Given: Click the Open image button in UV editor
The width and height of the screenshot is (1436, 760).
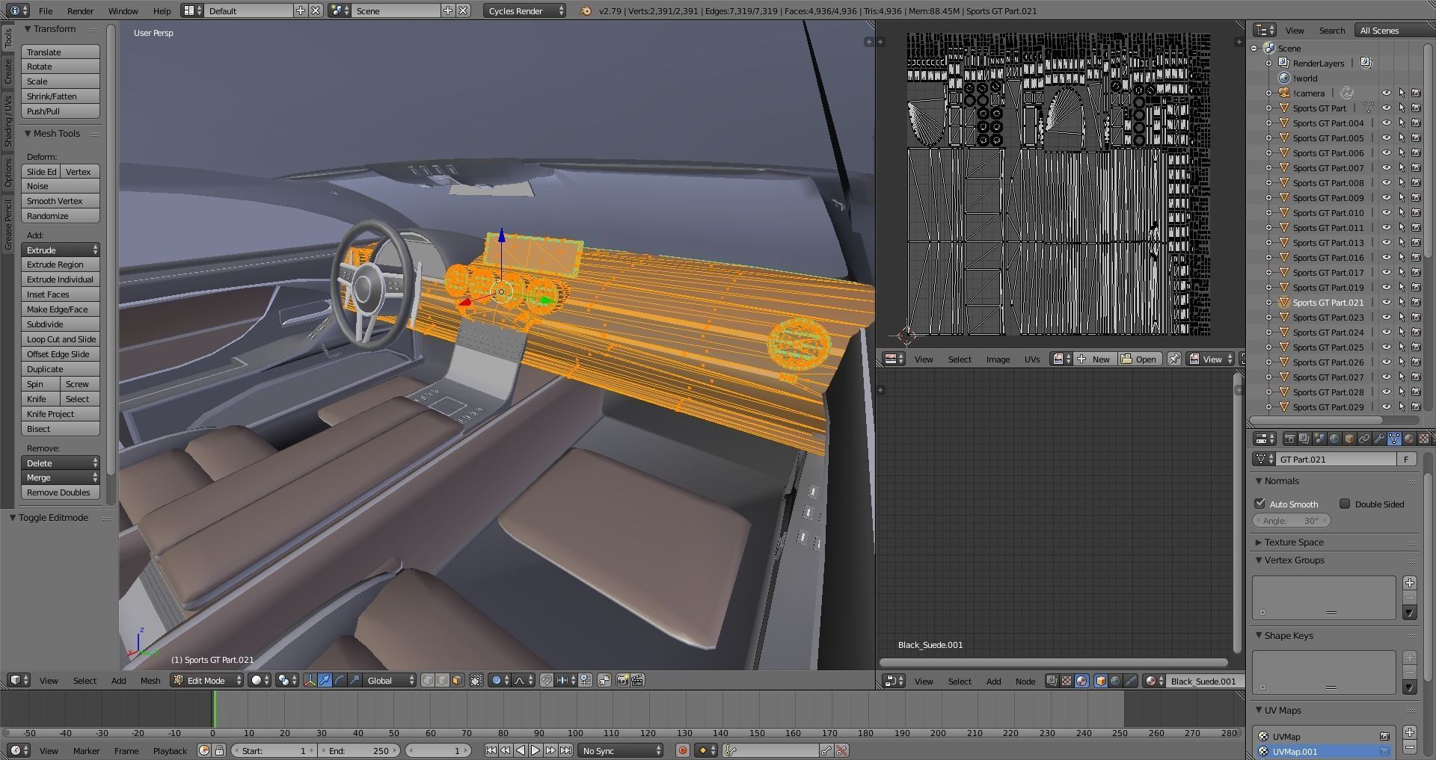Looking at the screenshot, I should point(1139,359).
